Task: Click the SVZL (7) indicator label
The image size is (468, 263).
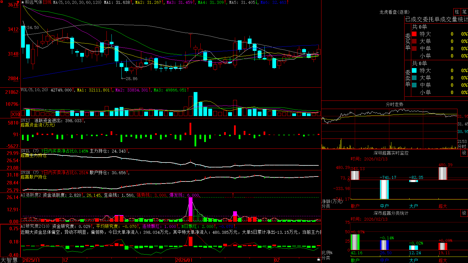Action: click(x=30, y=151)
